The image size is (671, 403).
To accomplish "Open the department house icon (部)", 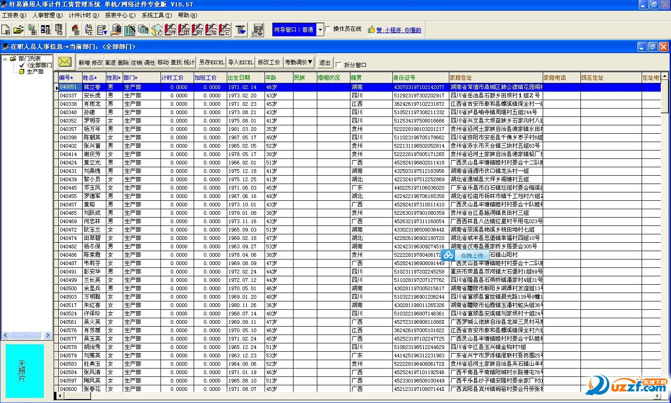I will pyautogui.click(x=75, y=30).
